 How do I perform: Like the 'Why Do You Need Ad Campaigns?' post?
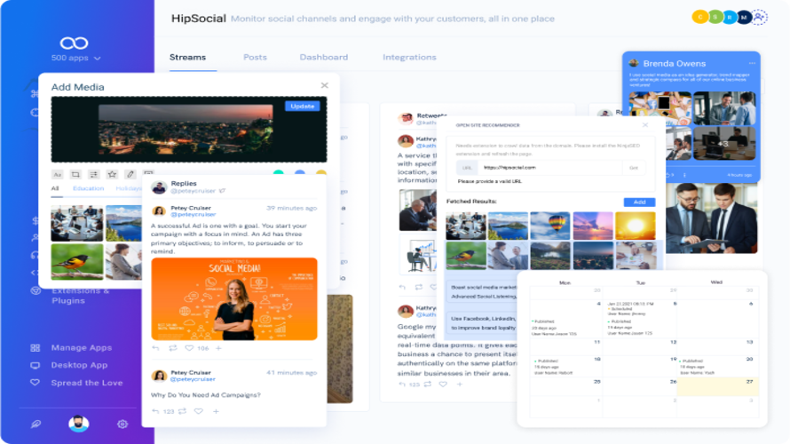coord(199,411)
